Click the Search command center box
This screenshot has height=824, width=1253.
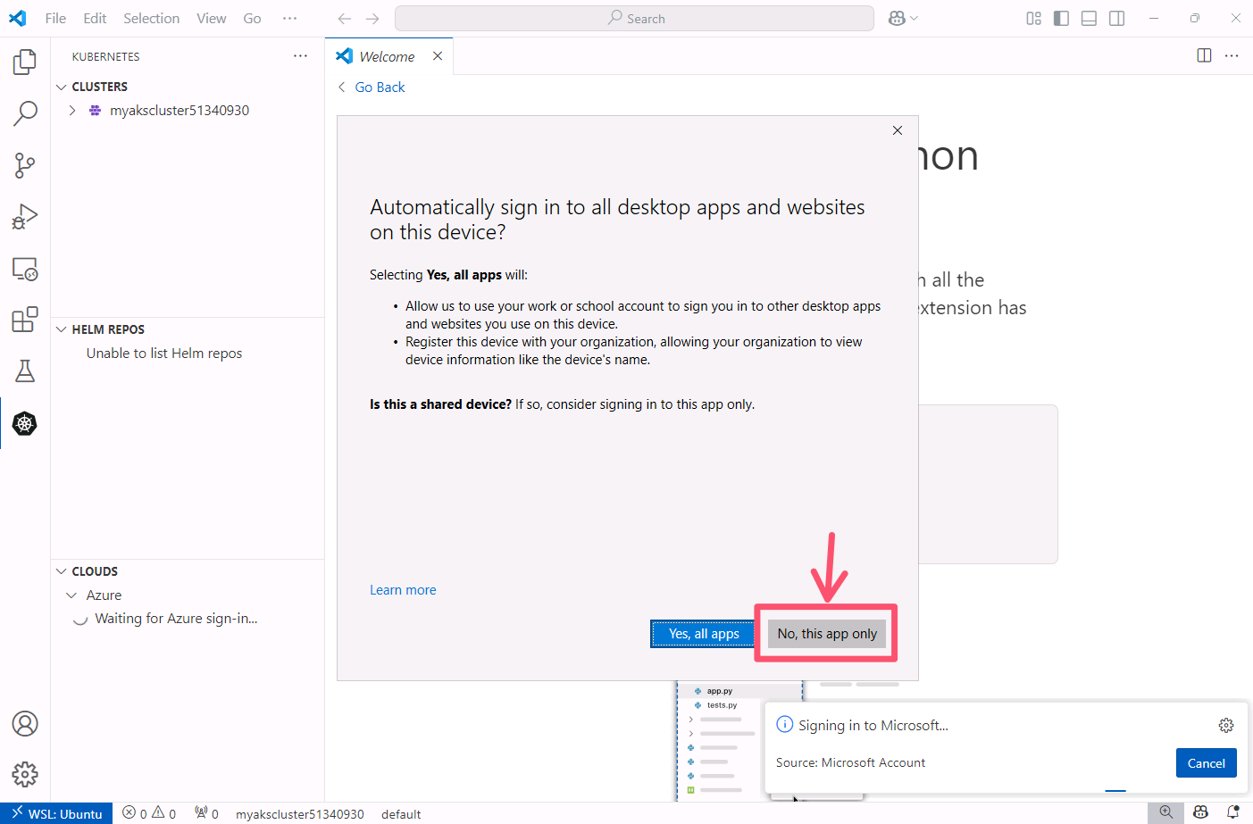click(634, 19)
